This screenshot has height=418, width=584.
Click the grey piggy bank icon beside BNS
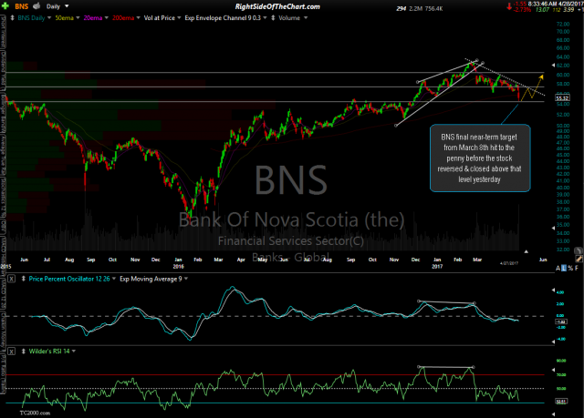pyautogui.click(x=36, y=6)
